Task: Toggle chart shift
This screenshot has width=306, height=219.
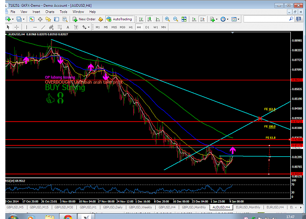Action: pos(202,19)
